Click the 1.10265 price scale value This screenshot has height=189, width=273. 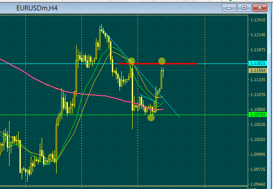(258, 140)
